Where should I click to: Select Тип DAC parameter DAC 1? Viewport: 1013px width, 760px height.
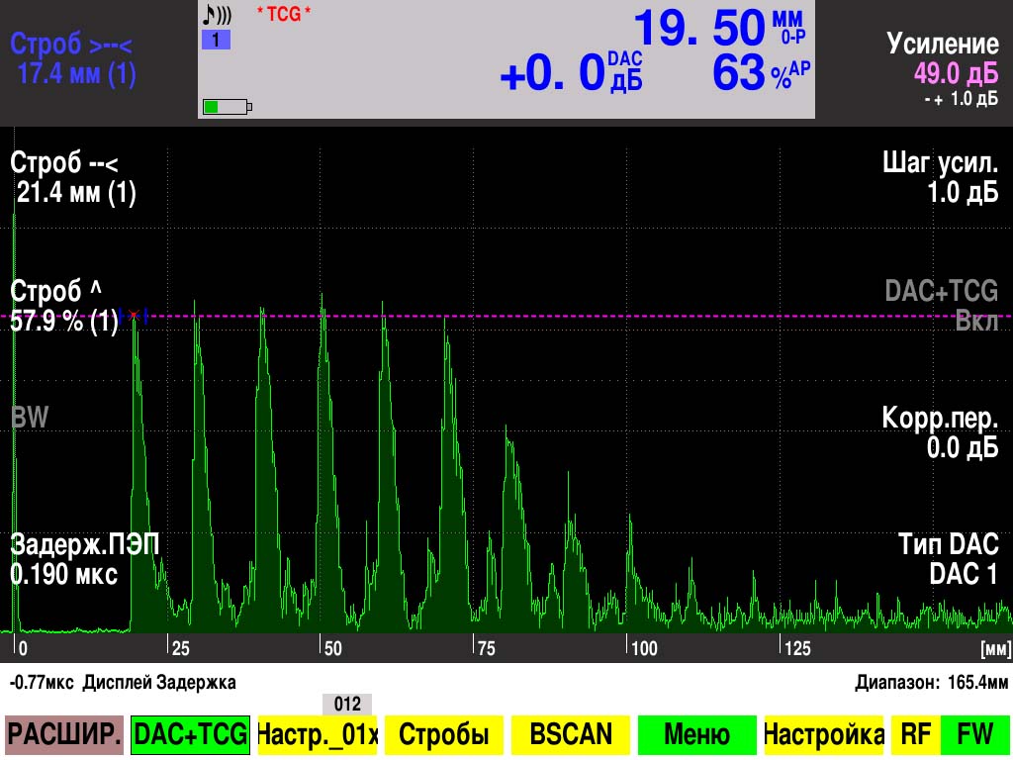pyautogui.click(x=948, y=559)
